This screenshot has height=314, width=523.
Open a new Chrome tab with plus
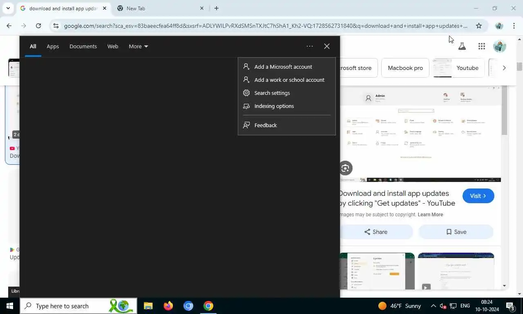click(217, 8)
